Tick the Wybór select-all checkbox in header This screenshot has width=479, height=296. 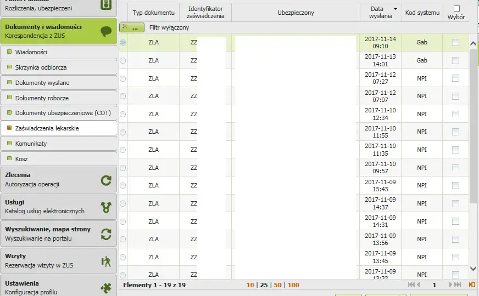click(x=456, y=9)
